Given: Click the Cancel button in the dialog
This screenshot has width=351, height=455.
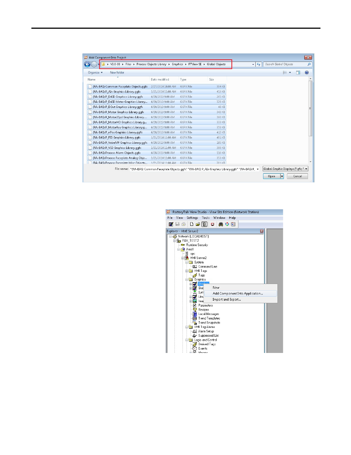Looking at the screenshot, I should click(x=297, y=176).
